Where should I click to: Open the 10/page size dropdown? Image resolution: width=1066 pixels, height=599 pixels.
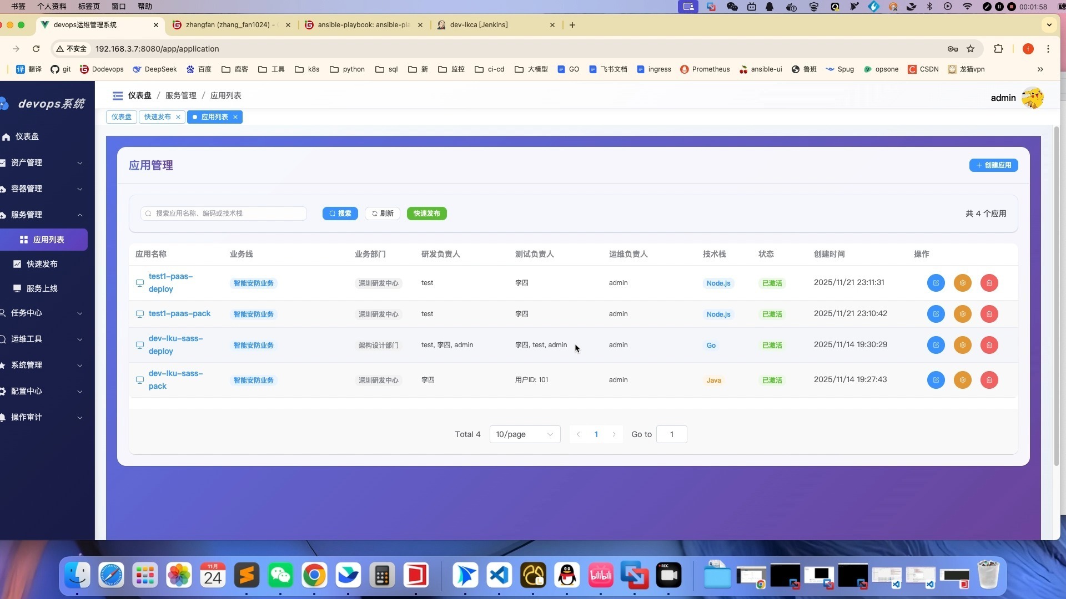(x=525, y=434)
